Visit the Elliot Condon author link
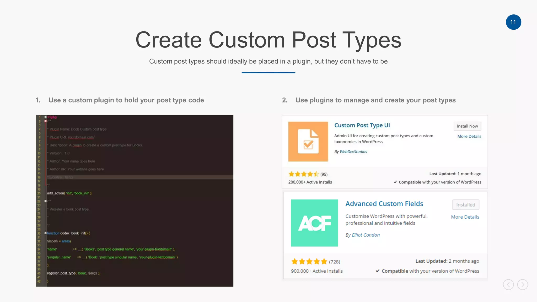This screenshot has width=537, height=302. (366, 235)
